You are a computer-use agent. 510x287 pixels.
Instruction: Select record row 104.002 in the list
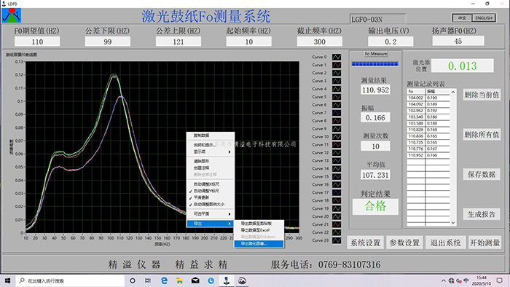pyautogui.click(x=428, y=98)
